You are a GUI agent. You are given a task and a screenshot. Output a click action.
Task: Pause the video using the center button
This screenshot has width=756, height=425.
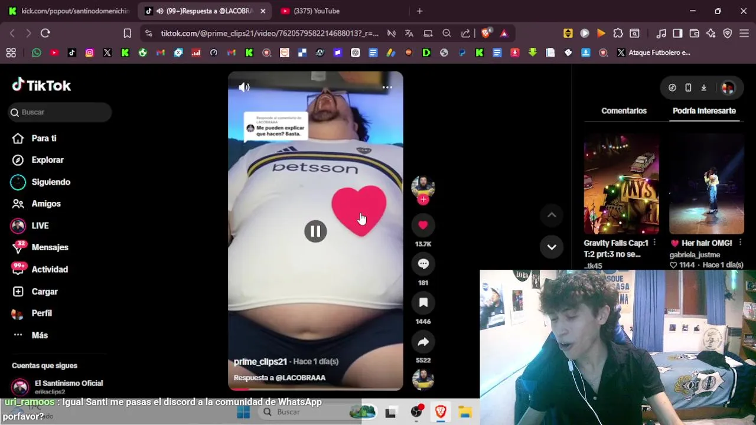point(315,231)
